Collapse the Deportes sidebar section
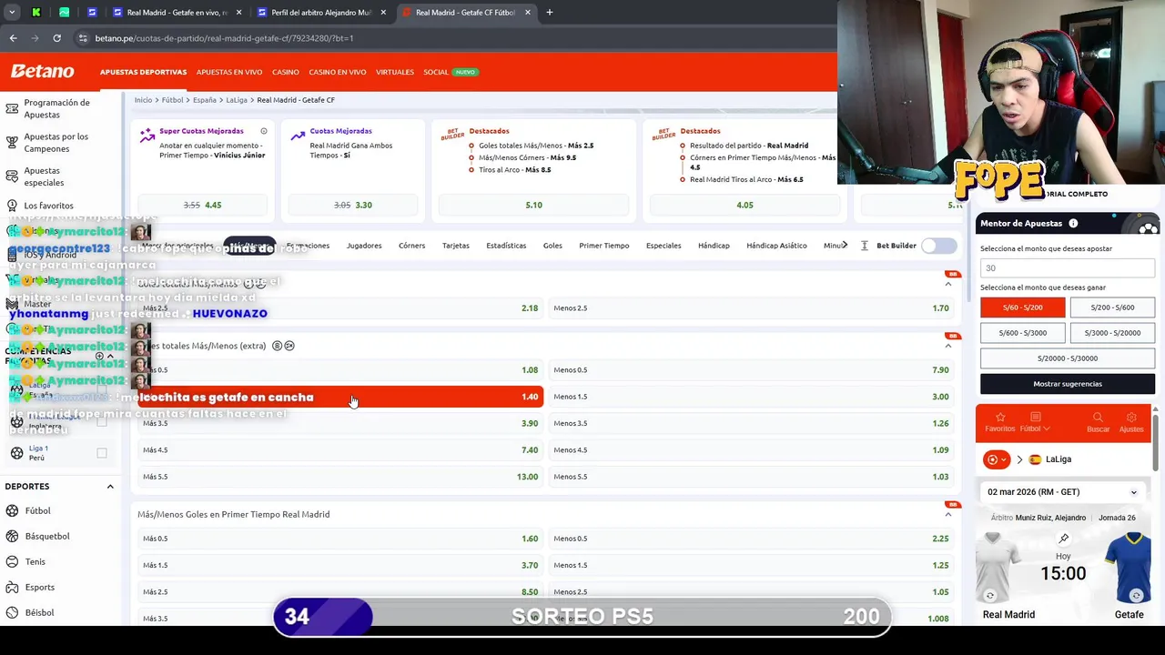This screenshot has width=1165, height=655. pyautogui.click(x=110, y=487)
